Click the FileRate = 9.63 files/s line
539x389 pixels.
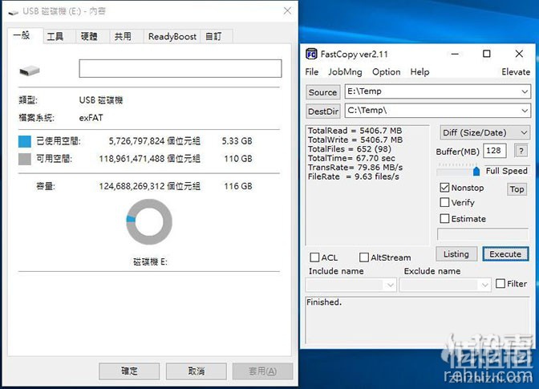coord(354,176)
